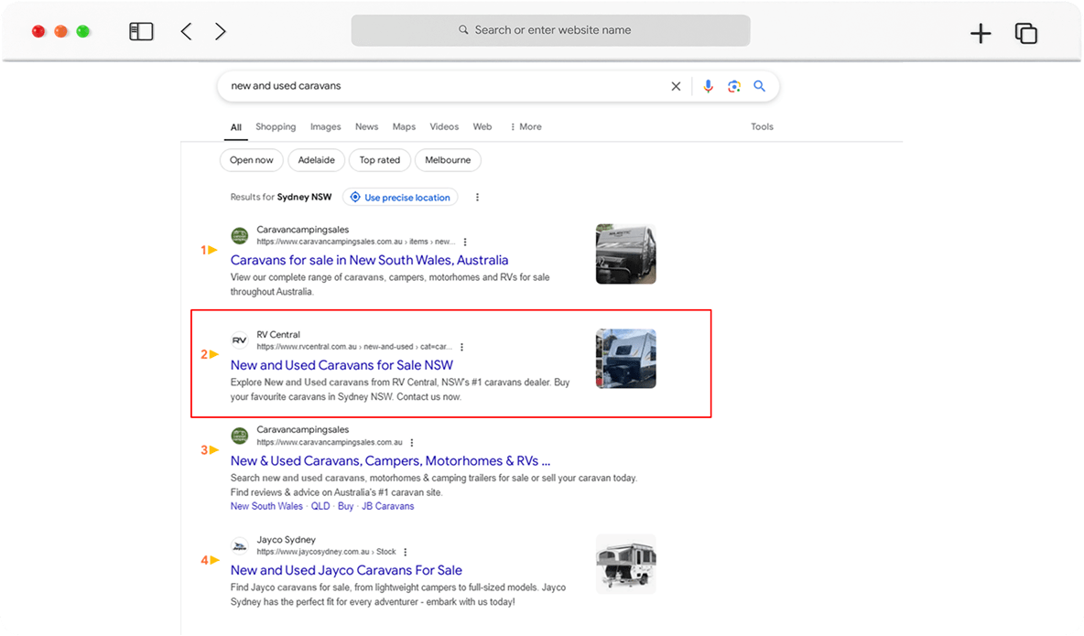Switch to the Shopping tab
Viewport: 1084px width, 636px height.
pyautogui.click(x=276, y=126)
